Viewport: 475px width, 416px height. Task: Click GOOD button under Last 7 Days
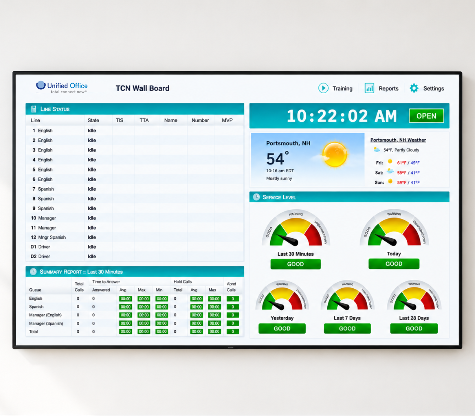pos(347,328)
